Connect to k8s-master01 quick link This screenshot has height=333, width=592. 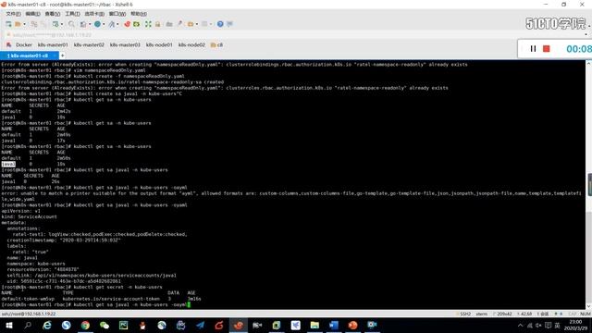(53, 45)
